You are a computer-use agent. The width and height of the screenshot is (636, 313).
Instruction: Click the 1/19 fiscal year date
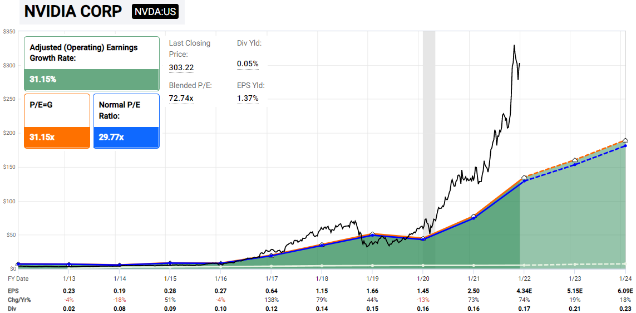[372, 278]
